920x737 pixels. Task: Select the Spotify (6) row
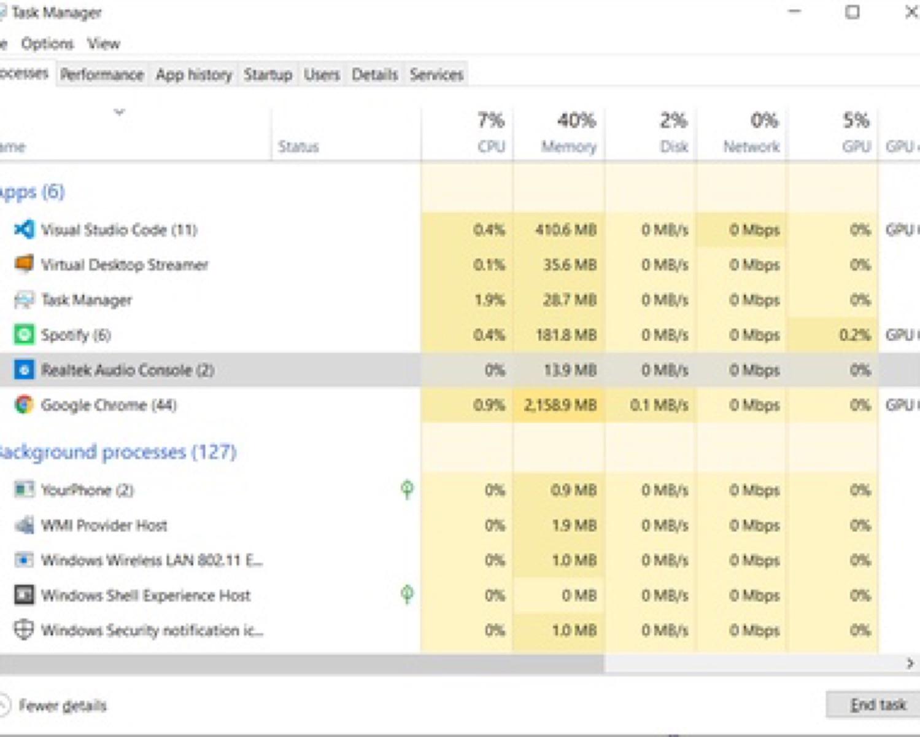click(460, 335)
